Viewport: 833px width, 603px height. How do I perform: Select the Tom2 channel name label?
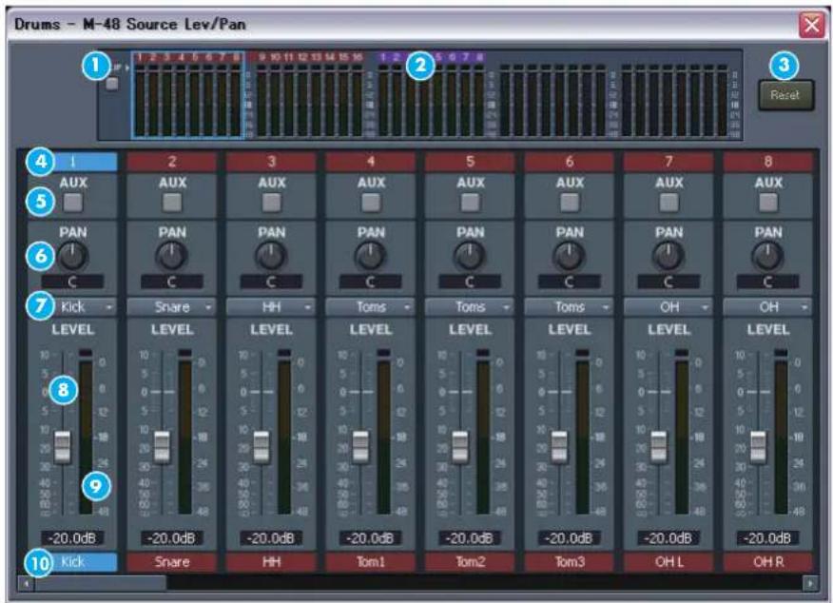pos(470,562)
